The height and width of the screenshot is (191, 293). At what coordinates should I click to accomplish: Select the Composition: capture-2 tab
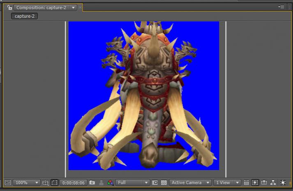[41, 7]
